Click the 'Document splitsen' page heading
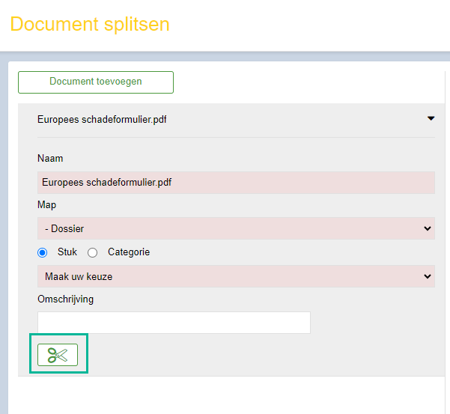450x414 pixels. [90, 24]
